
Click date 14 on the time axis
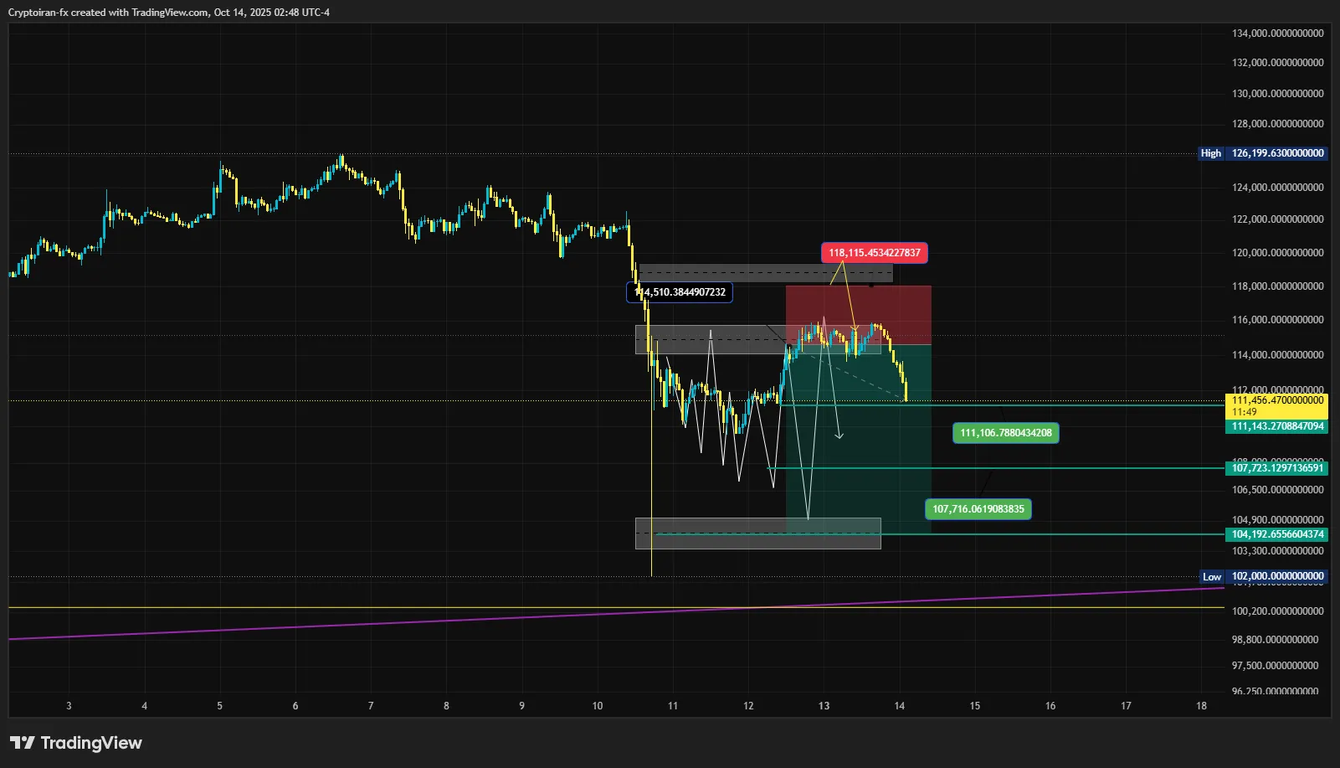tap(899, 706)
